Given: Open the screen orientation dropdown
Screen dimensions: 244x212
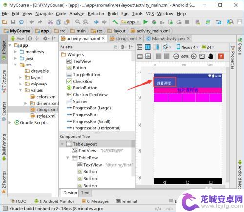Looking at the screenshot, I should (x=167, y=47).
